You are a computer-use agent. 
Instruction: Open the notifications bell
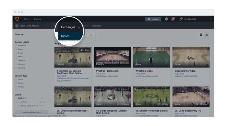(x=166, y=19)
